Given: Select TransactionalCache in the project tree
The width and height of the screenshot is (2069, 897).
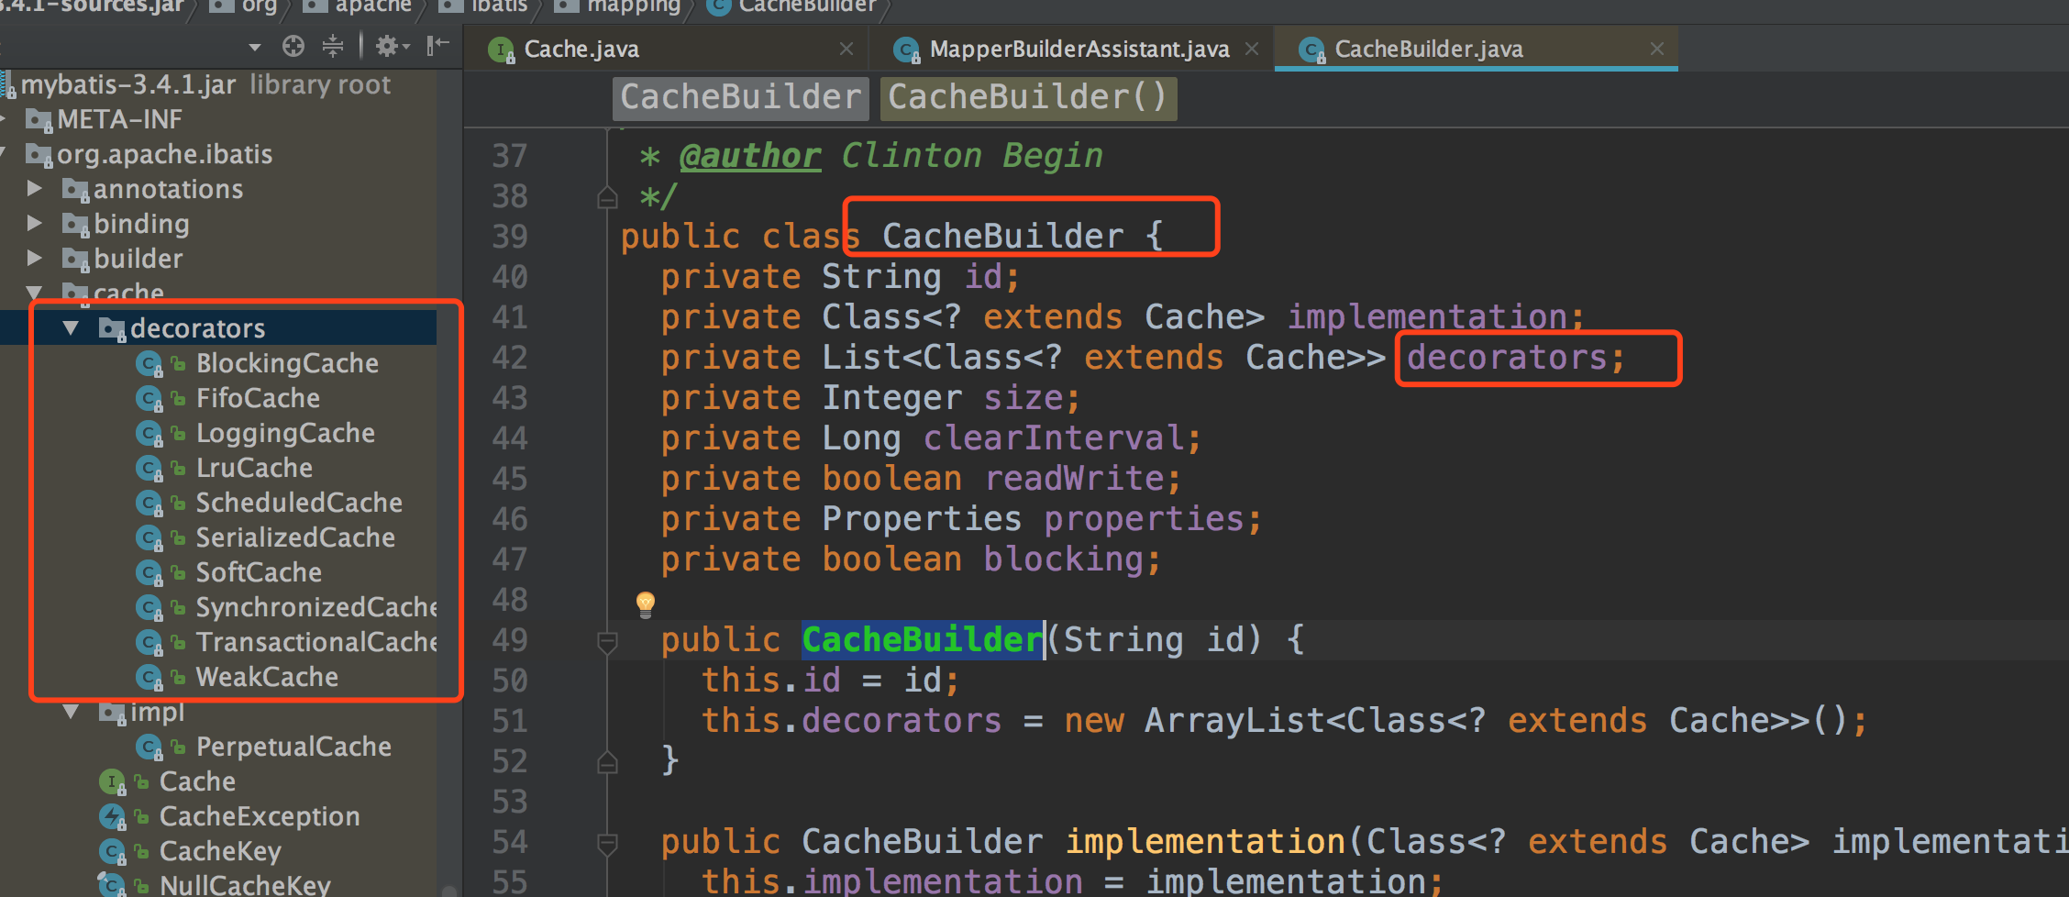Looking at the screenshot, I should coord(316,642).
